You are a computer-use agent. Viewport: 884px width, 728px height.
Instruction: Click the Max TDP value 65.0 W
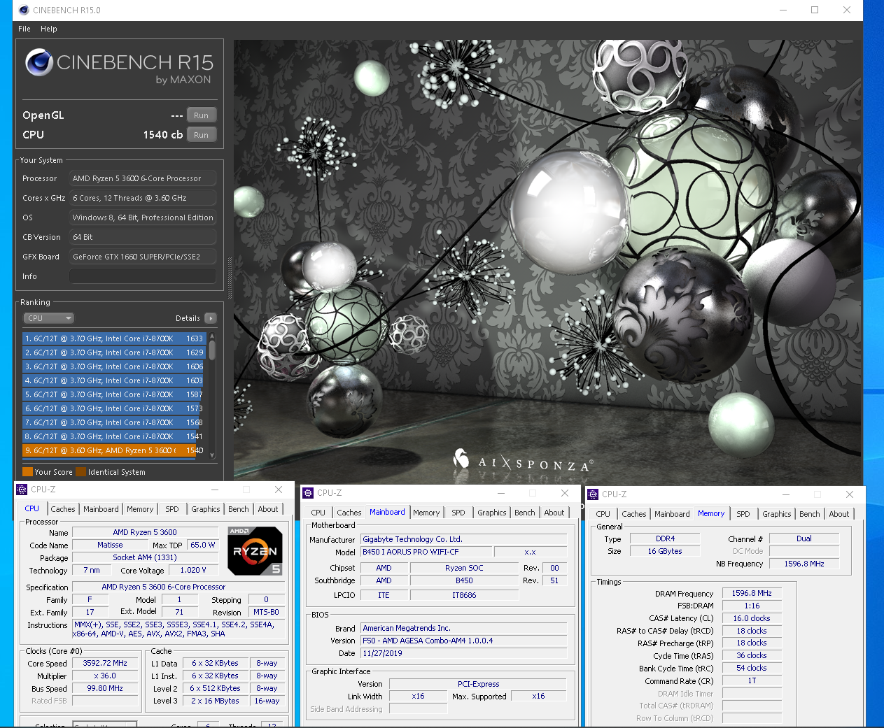click(203, 545)
